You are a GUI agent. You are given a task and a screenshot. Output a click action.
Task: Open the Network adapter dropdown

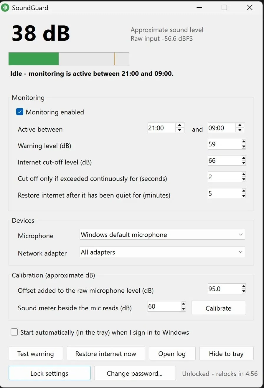[x=162, y=252]
